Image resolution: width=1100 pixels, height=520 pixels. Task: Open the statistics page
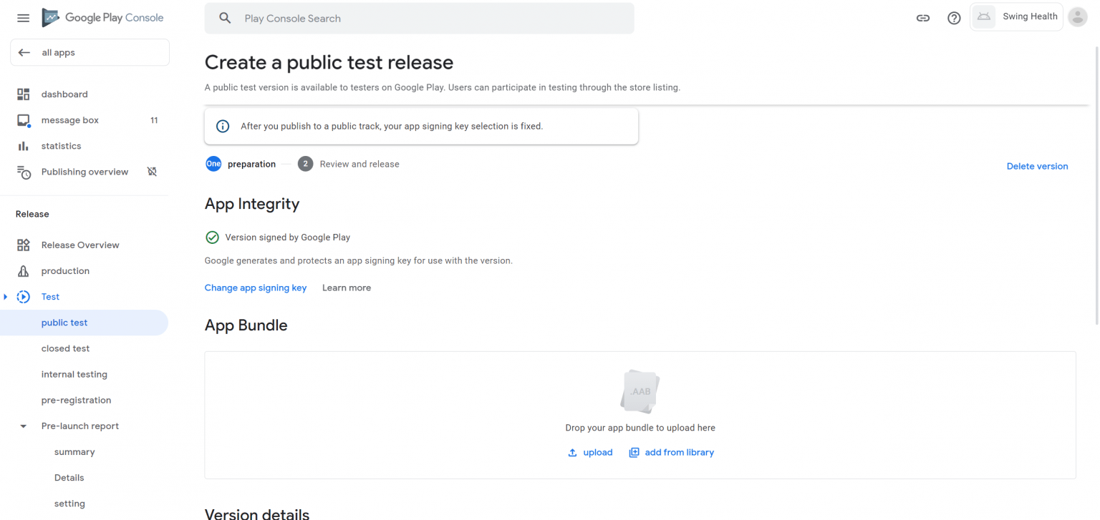61,146
